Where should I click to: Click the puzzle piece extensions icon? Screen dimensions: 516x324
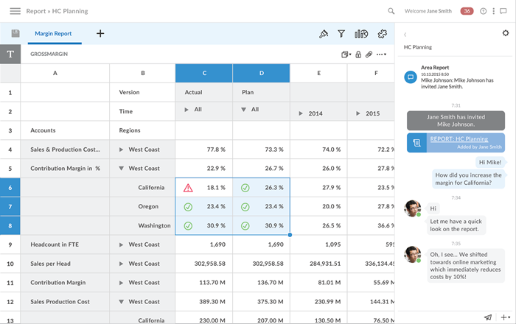click(x=382, y=34)
